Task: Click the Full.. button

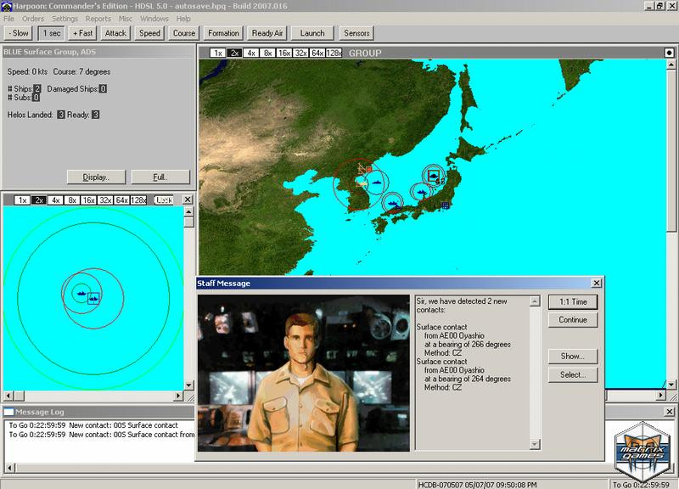Action: (160, 177)
